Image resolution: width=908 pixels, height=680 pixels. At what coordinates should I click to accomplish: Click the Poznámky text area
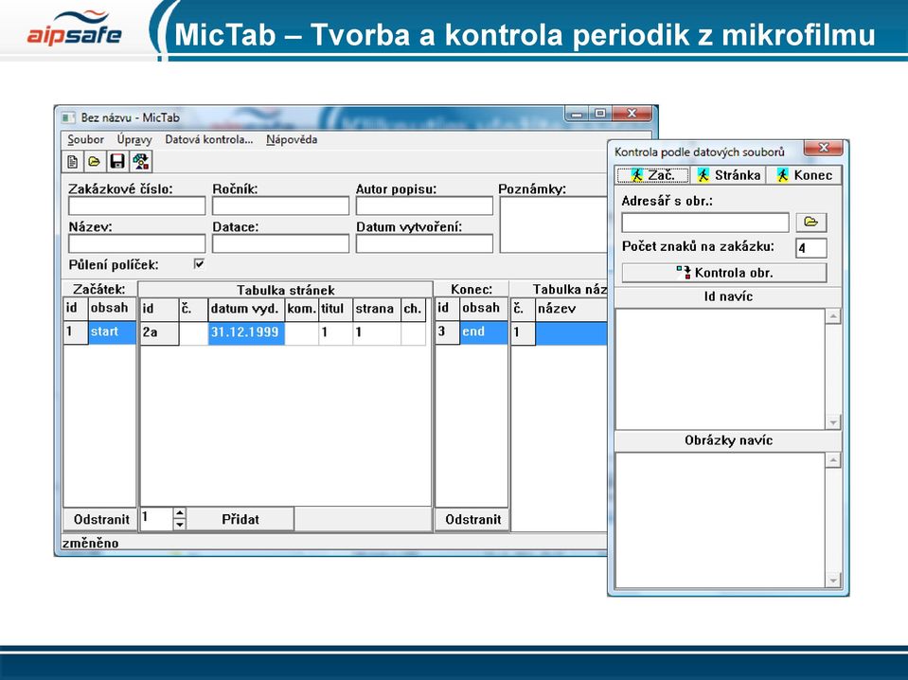(553, 224)
